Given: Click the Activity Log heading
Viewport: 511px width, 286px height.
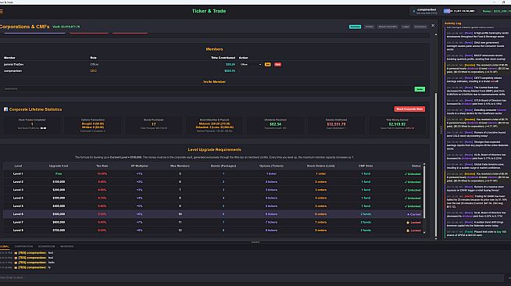Looking at the screenshot, I should (452, 23).
